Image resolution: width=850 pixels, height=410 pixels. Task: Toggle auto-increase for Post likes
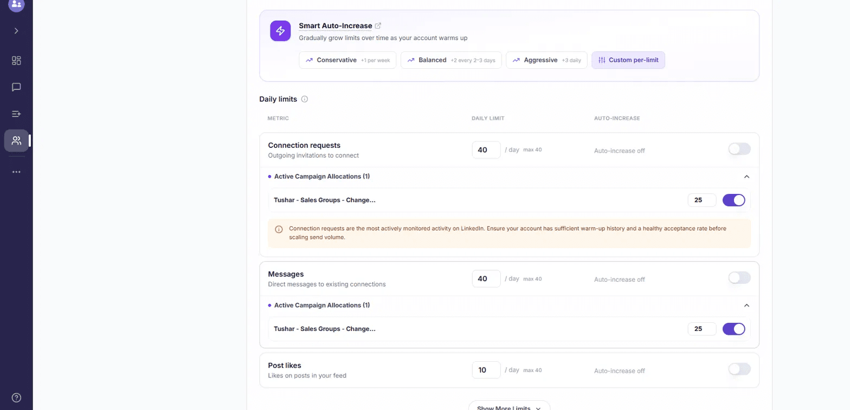point(739,369)
